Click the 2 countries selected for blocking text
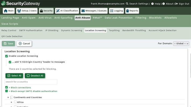Image resolution: width=191 pixels, height=107 pixels. click(33, 69)
